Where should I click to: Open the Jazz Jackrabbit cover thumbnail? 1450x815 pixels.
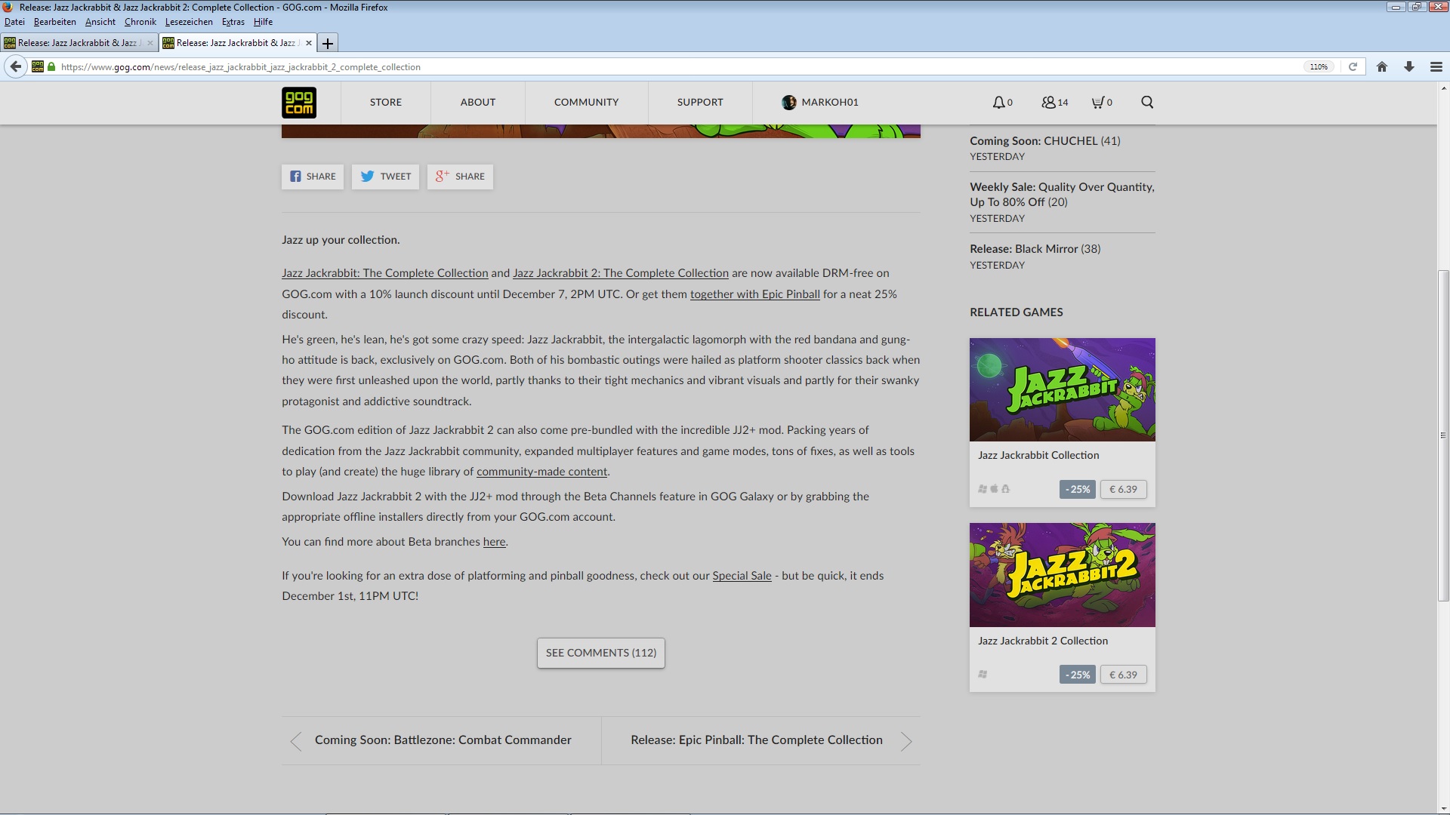(1062, 389)
